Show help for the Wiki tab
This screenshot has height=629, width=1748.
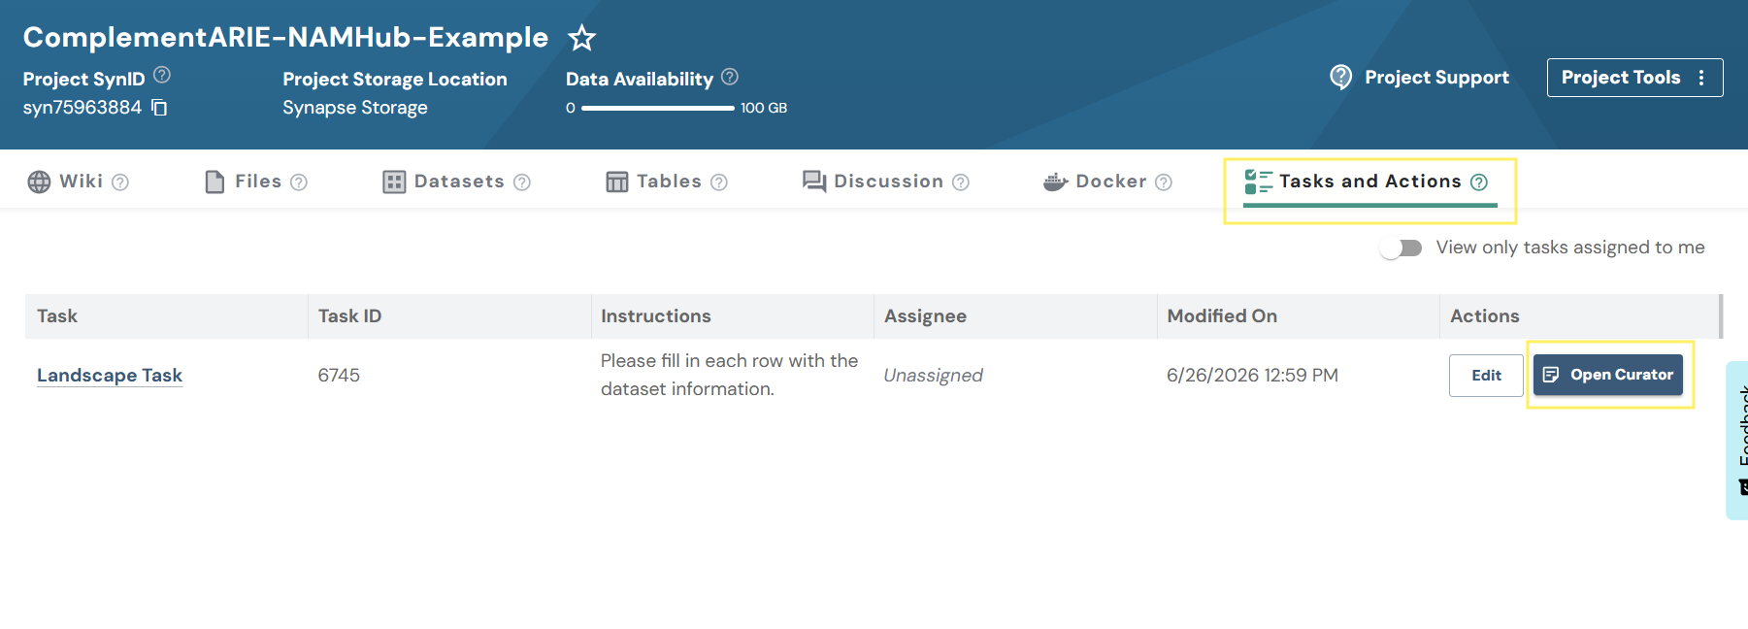(x=120, y=182)
